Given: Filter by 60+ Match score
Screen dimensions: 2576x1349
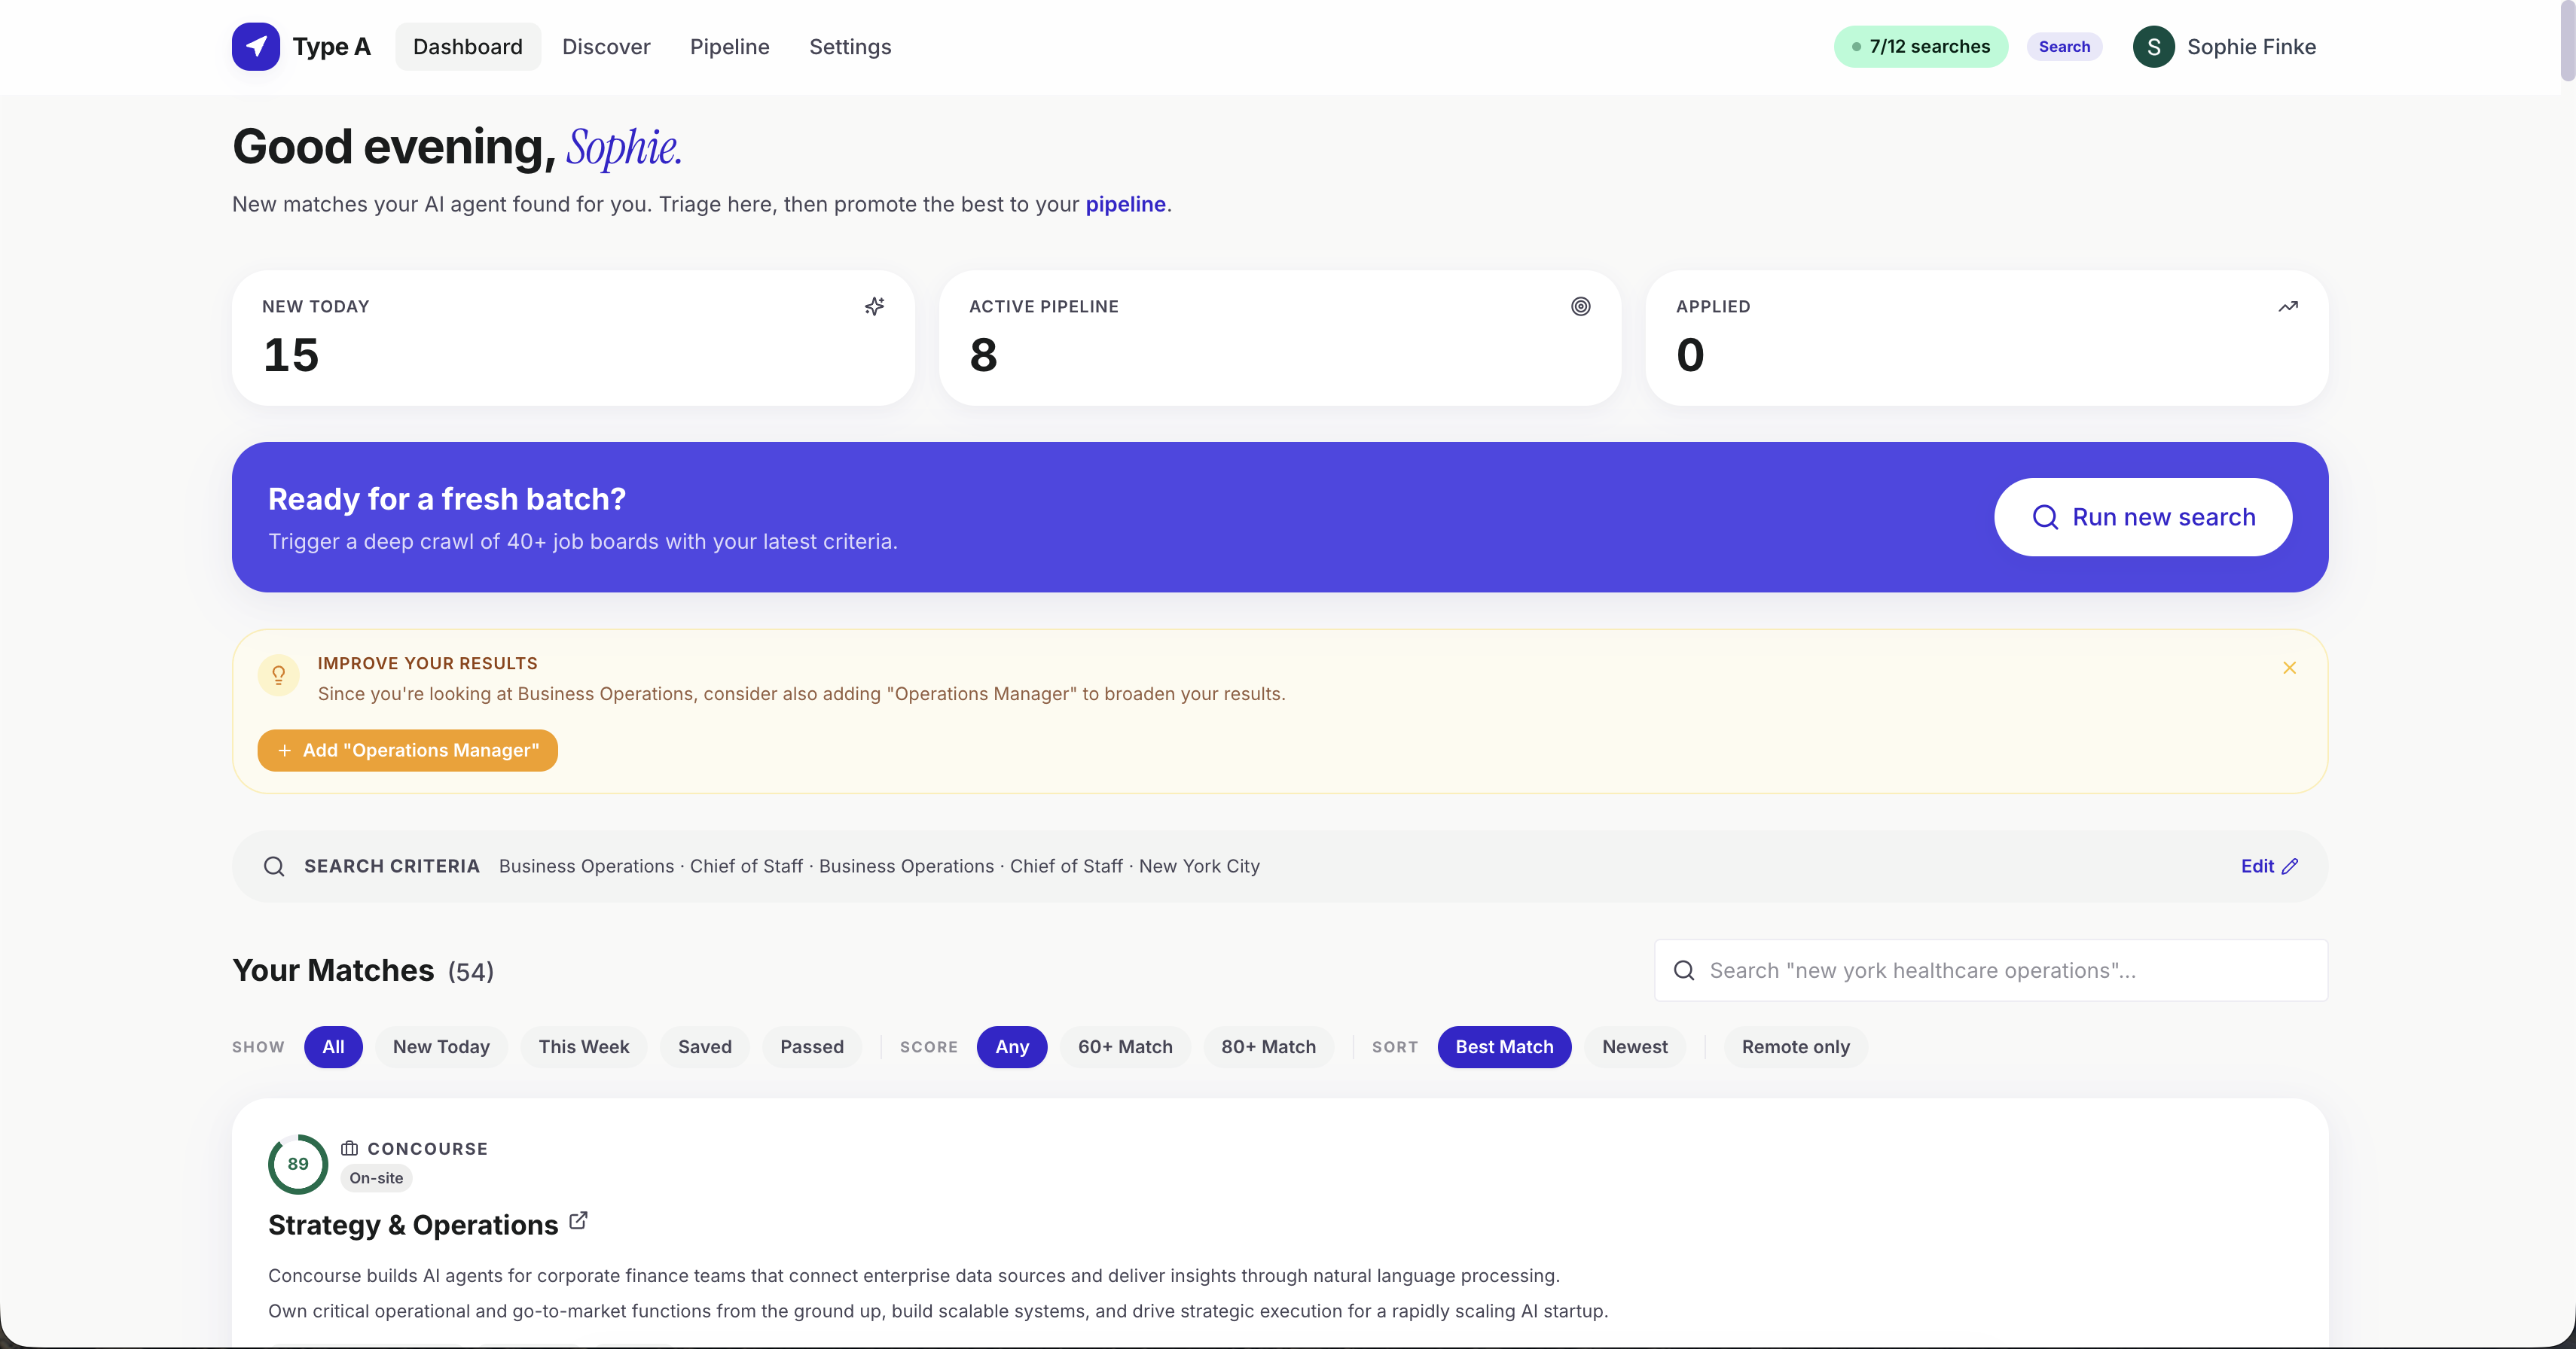Looking at the screenshot, I should point(1125,1047).
